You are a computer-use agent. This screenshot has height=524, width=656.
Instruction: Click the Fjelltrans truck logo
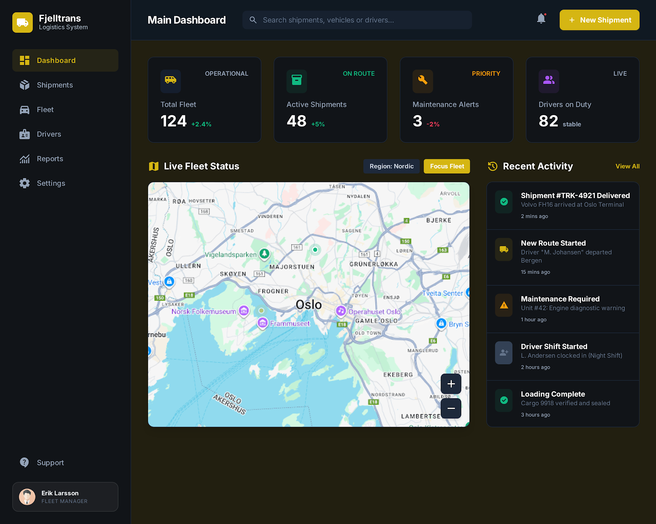pos(23,23)
